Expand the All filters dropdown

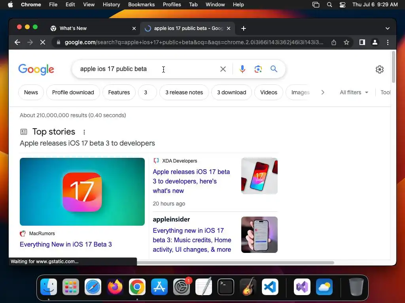(354, 92)
